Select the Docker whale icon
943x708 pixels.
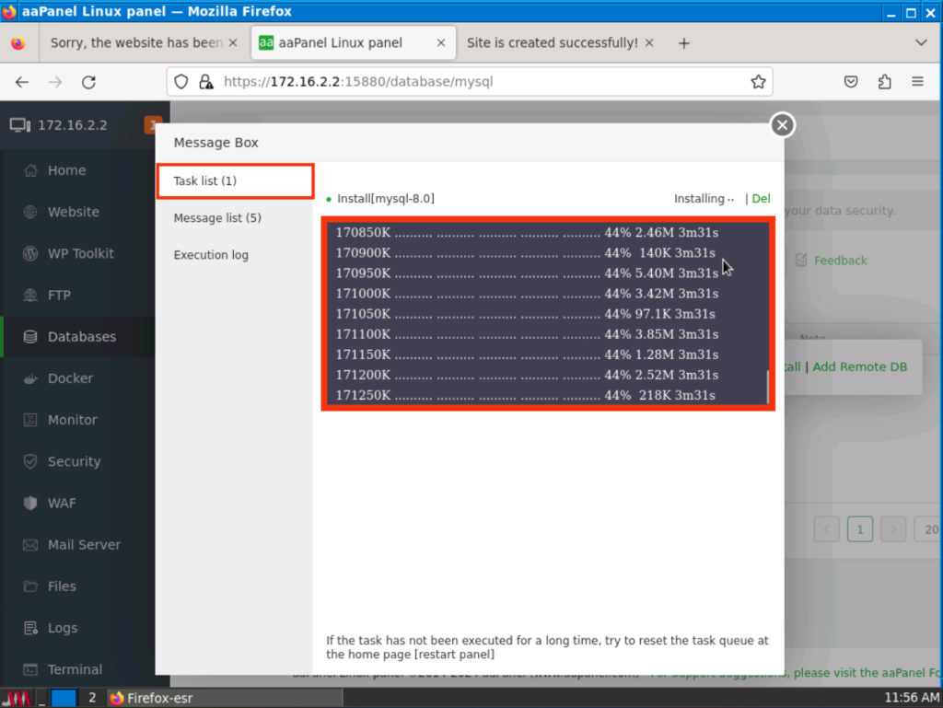pyautogui.click(x=30, y=378)
